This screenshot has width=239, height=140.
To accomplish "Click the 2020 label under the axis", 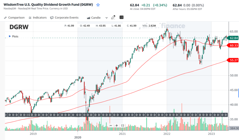I will tap(78, 138).
